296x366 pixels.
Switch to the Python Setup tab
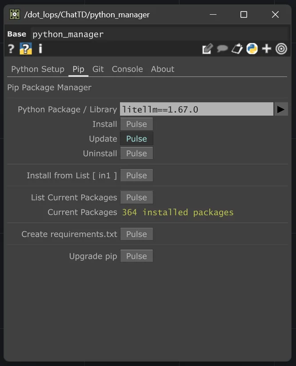[37, 69]
